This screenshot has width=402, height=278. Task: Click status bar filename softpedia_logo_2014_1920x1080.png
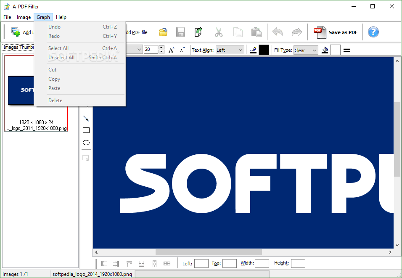tap(92, 274)
